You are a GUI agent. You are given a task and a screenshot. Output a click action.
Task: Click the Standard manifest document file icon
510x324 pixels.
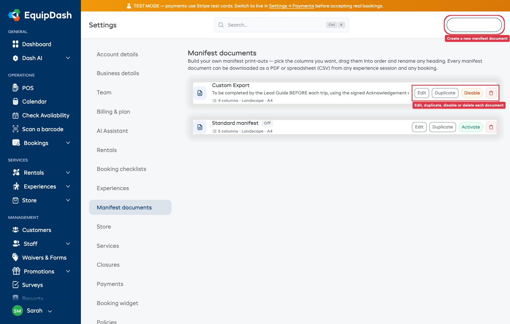point(200,127)
